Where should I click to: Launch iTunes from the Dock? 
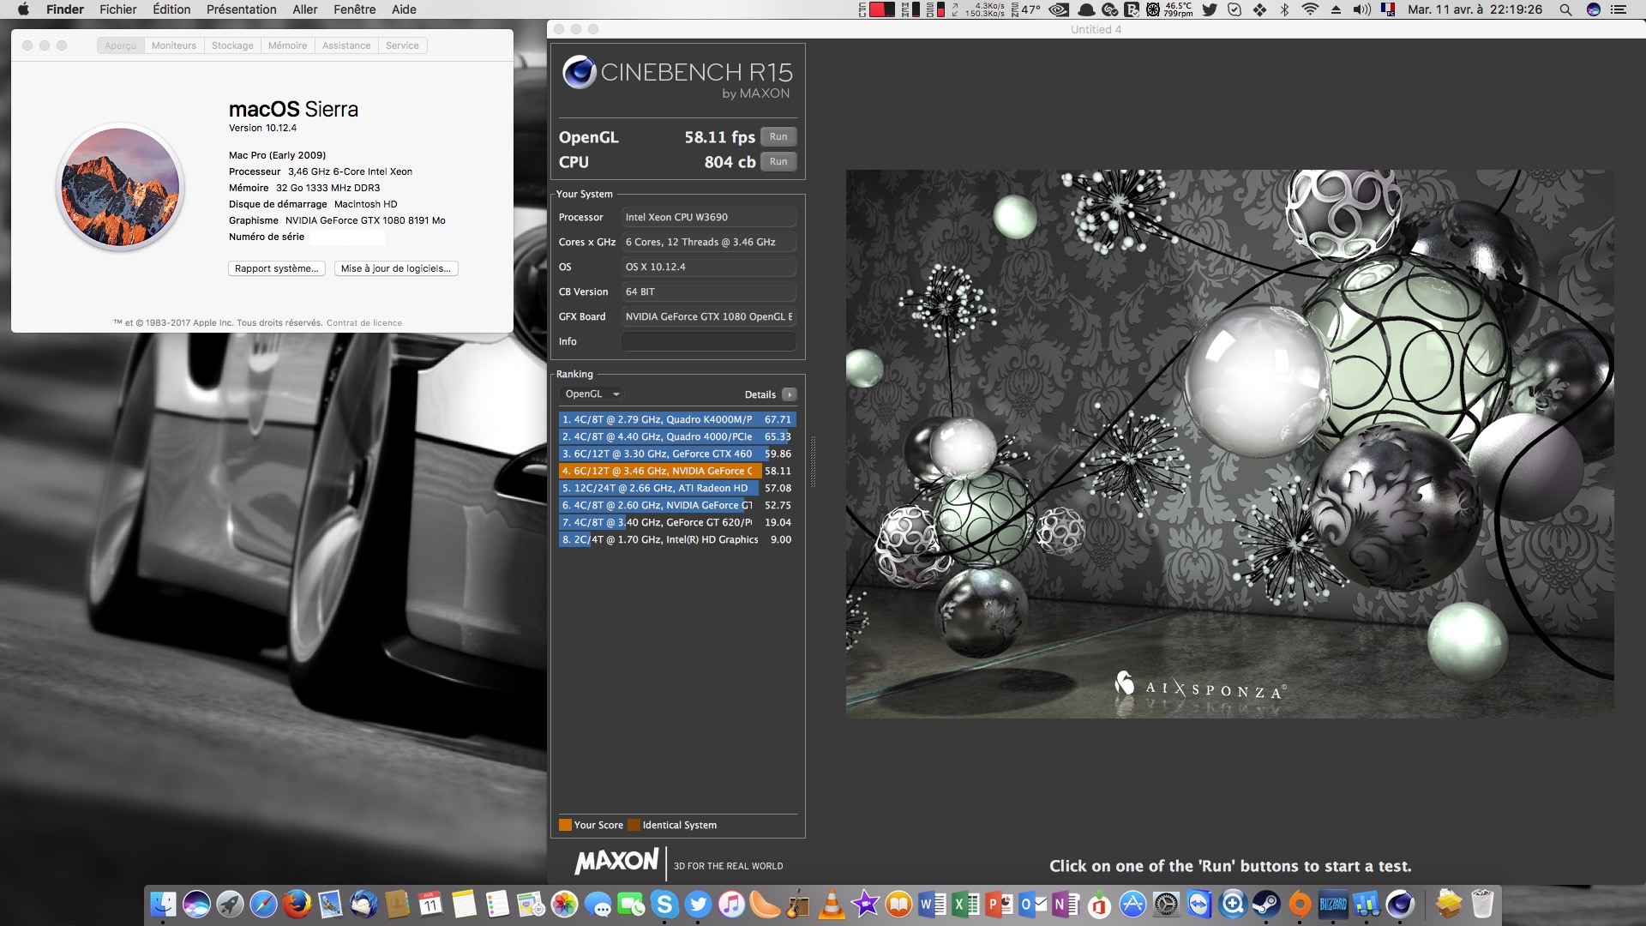coord(731,904)
